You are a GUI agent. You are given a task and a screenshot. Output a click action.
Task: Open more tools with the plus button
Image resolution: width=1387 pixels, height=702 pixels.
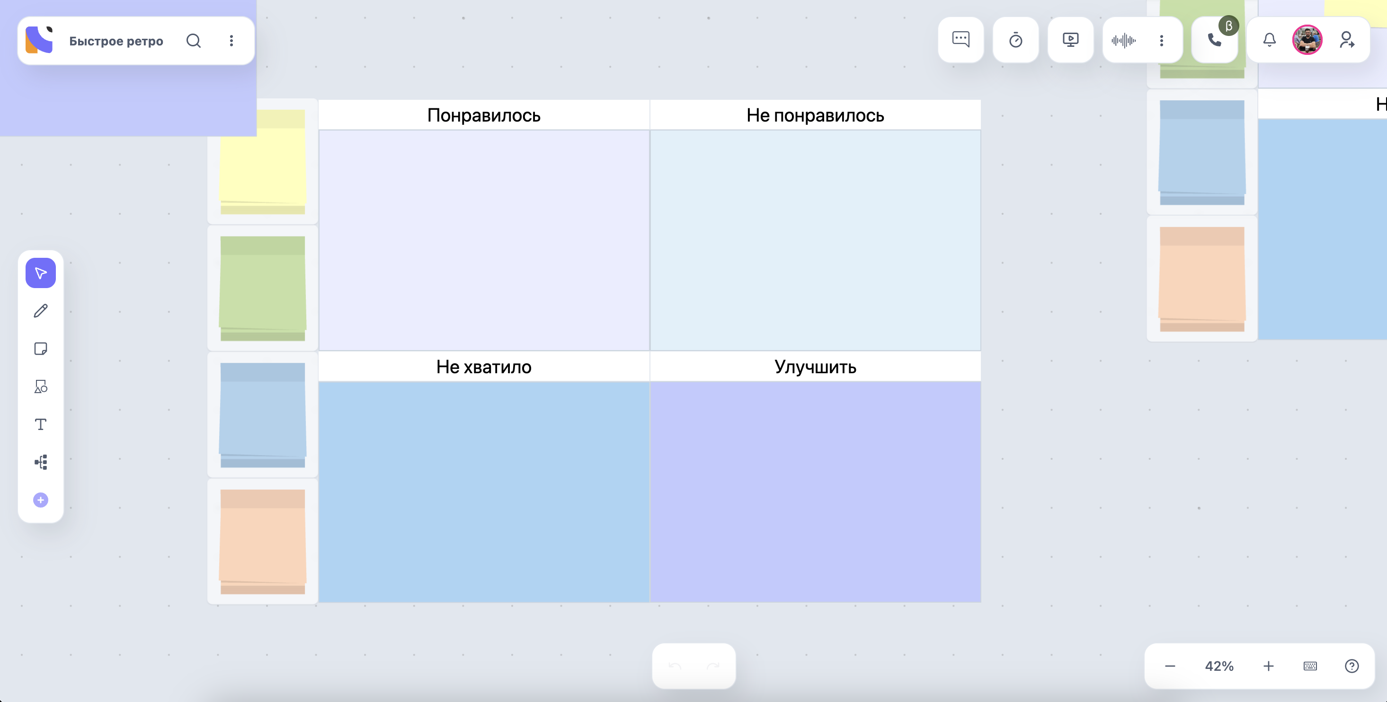click(41, 500)
